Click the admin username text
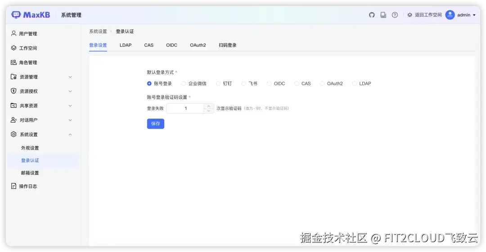Viewport: 486px width, 252px height. click(x=463, y=15)
